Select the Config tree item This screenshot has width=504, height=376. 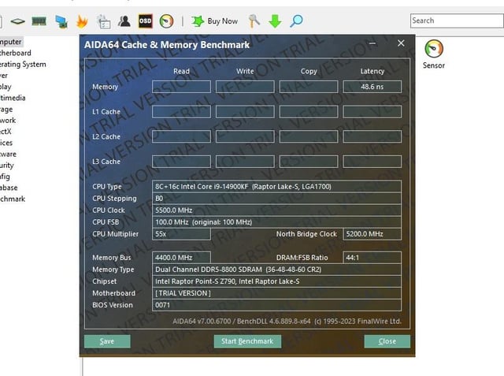(6, 177)
